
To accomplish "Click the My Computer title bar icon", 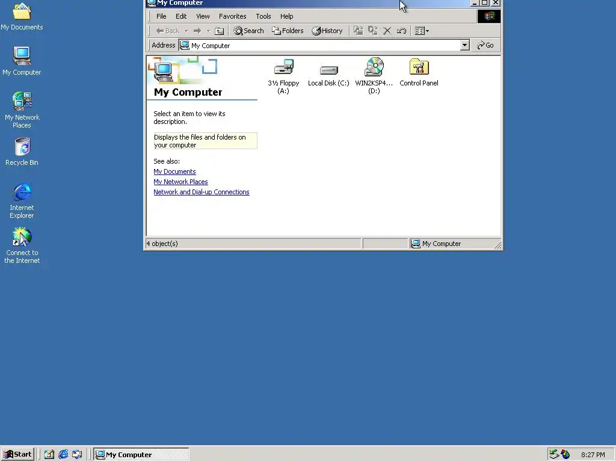I will 151,3.
